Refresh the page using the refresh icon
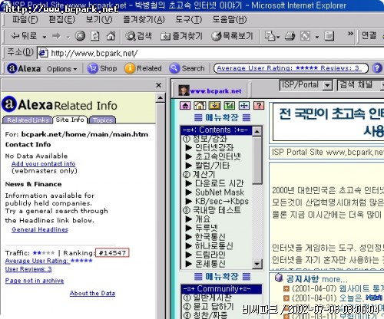The image size is (384, 319). coord(95,36)
